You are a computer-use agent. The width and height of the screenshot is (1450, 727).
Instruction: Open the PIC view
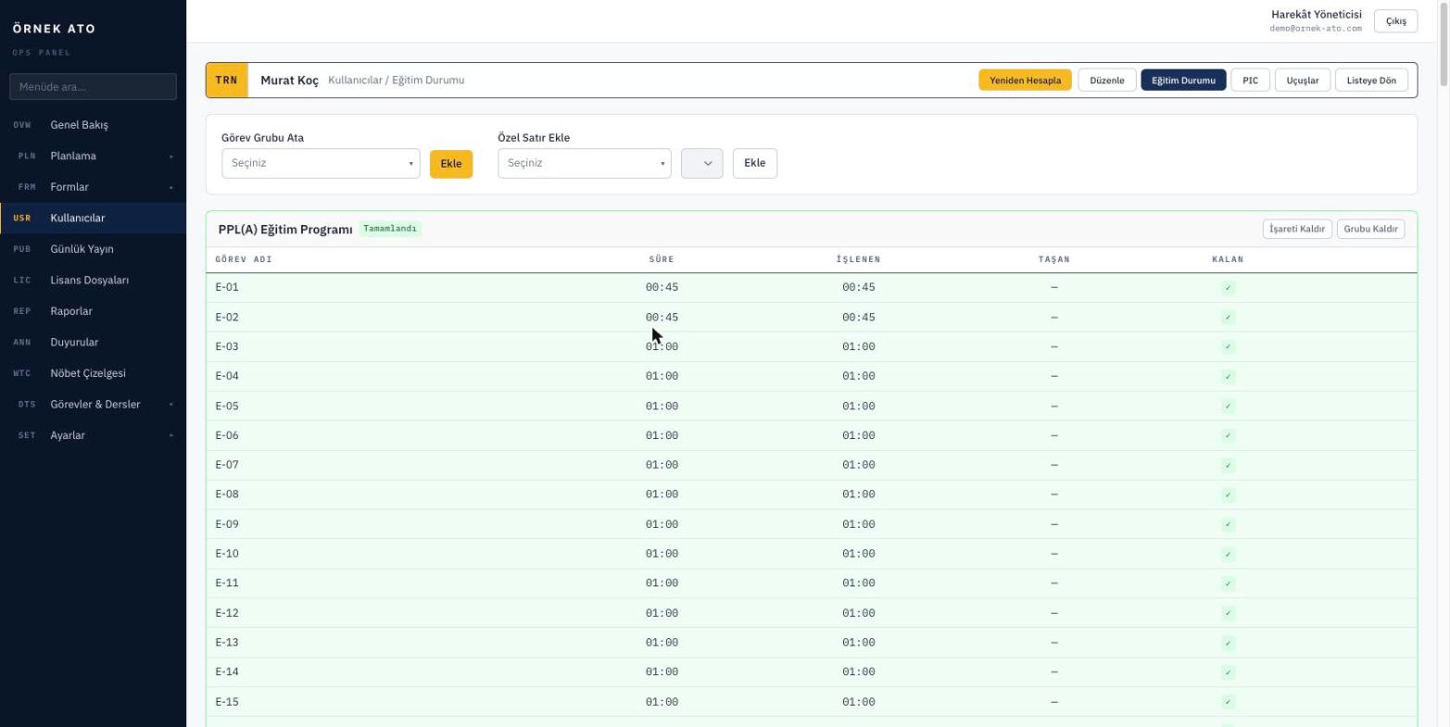[x=1251, y=81]
